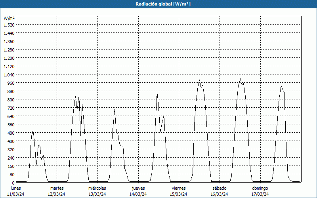This screenshot has width=317, height=198.
Task: Click Saturday's radiation peak near 1000
Action: click(x=240, y=79)
